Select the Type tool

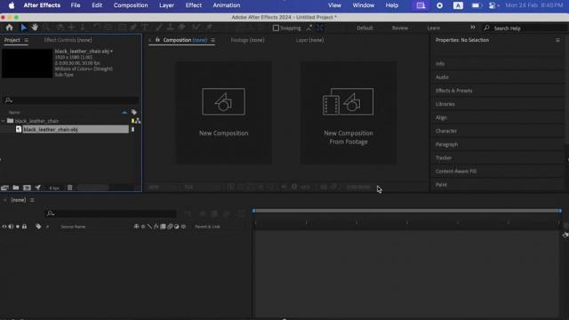pos(145,28)
